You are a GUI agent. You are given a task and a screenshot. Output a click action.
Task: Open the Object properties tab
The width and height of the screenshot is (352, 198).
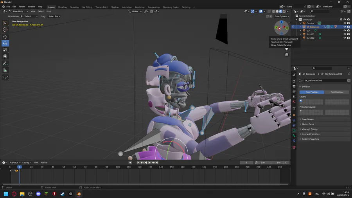pyautogui.click(x=294, y=115)
